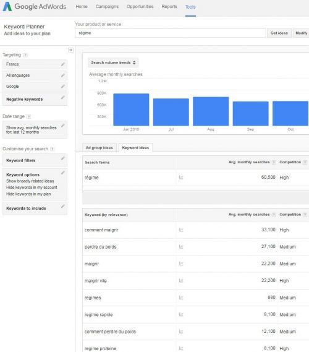Image resolution: width=309 pixels, height=352 pixels.
Task: Switch to the Ad group ideas tab
Action: (99, 148)
